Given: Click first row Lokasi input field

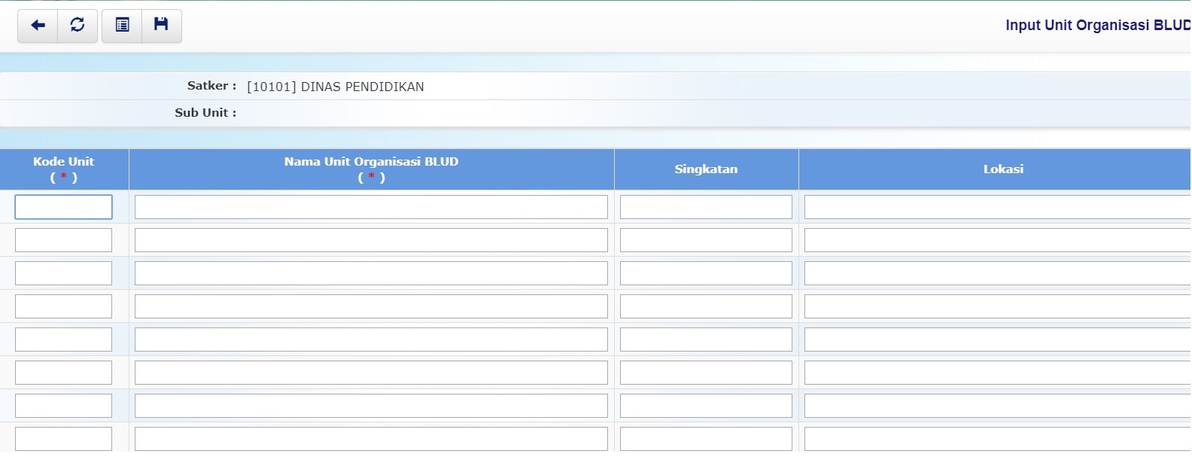Looking at the screenshot, I should [x=997, y=207].
